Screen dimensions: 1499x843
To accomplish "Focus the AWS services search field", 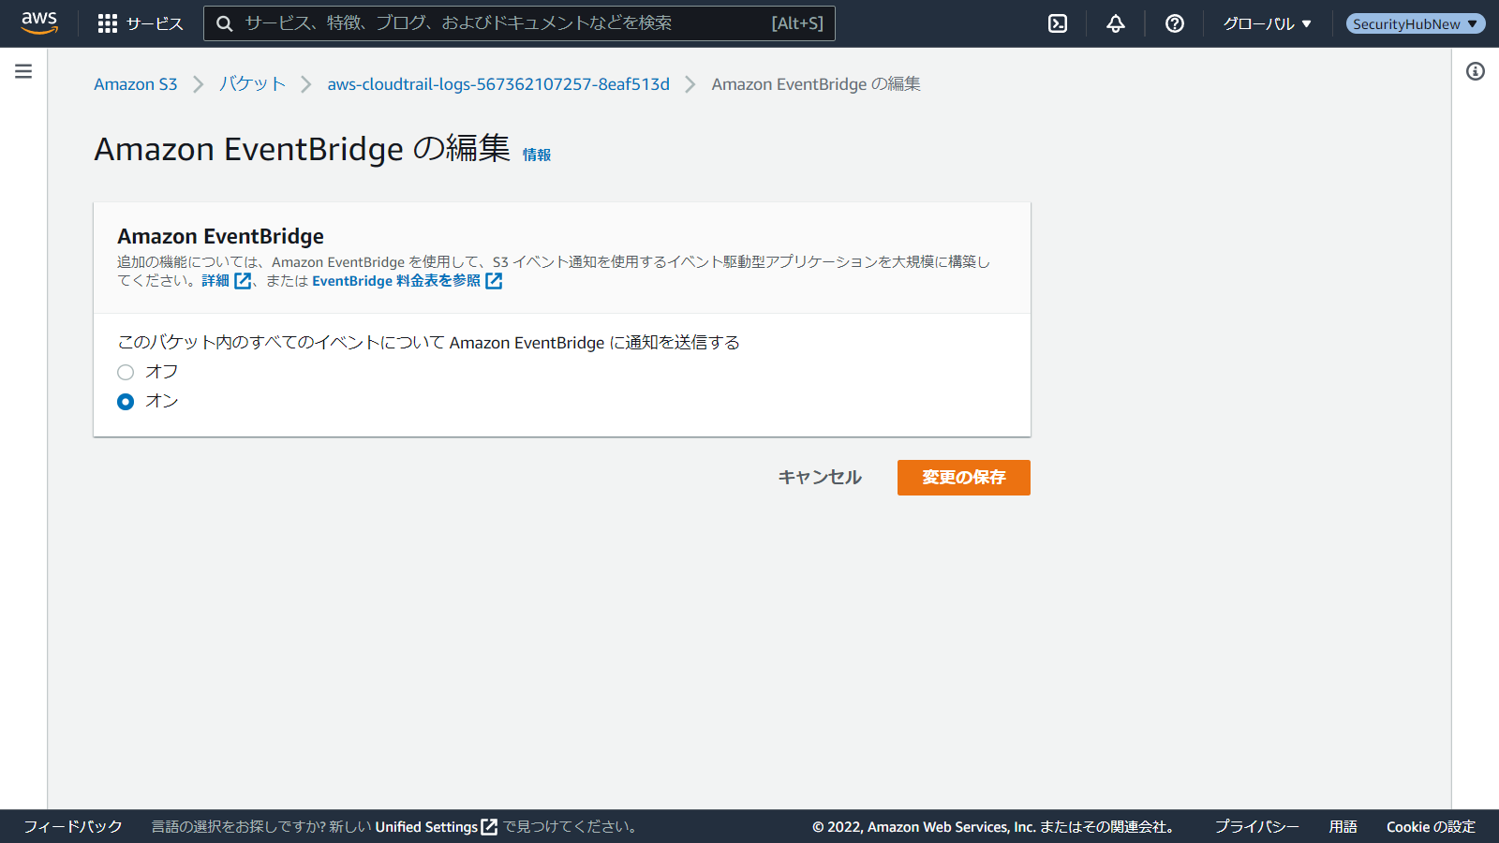I will click(x=506, y=23).
